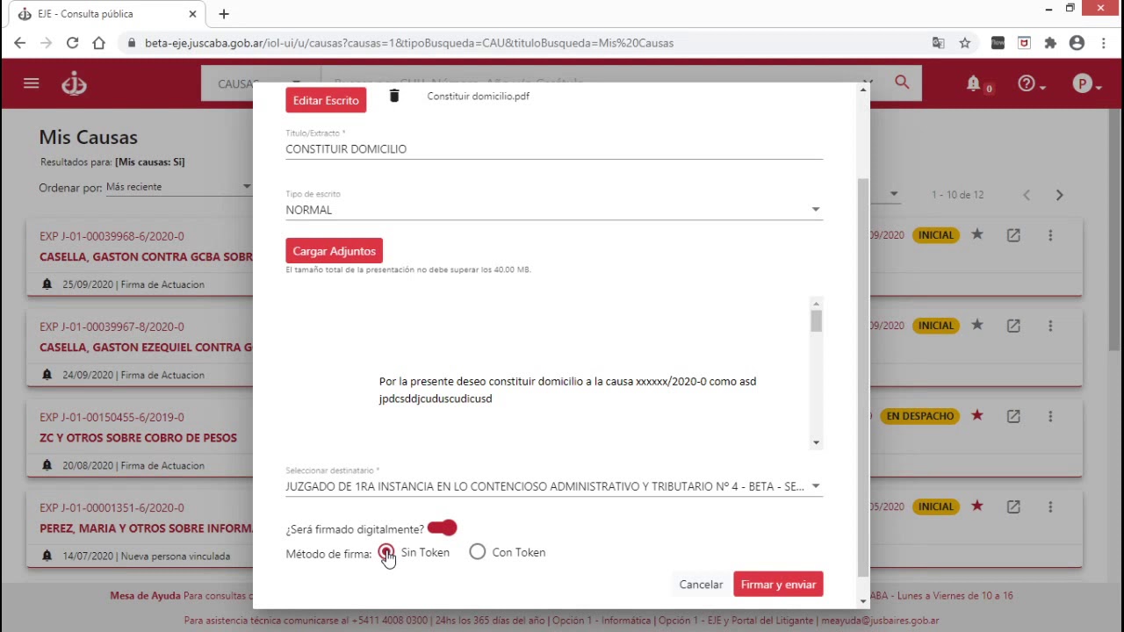The image size is (1124, 632).
Task: Open the hamburger navigation menu
Action: point(32,83)
